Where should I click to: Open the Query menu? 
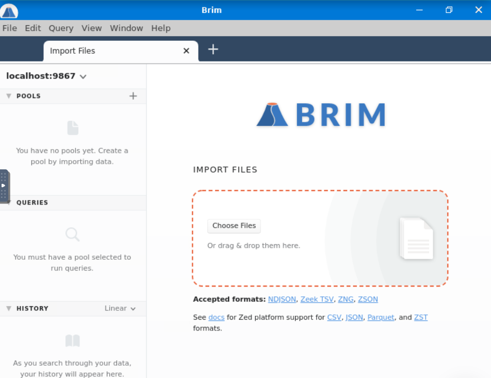pos(61,28)
